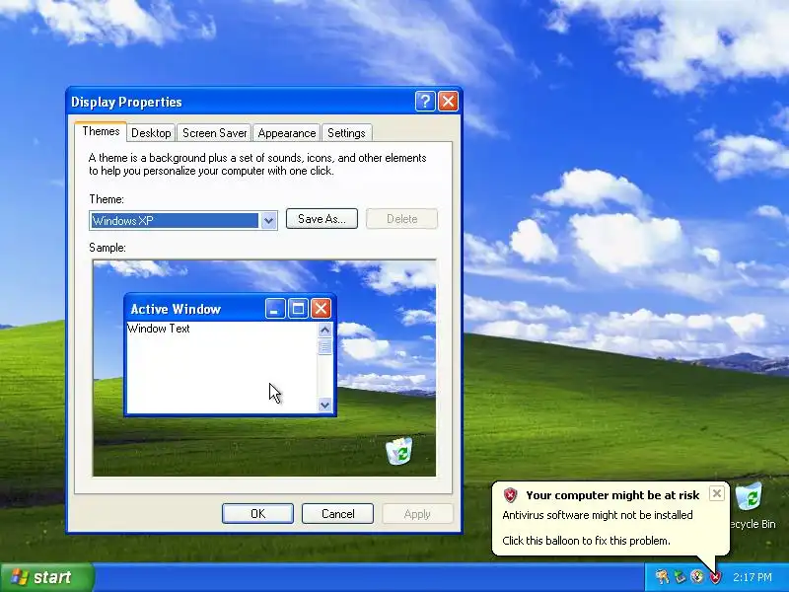Click 'Antivirus software might not be installed' text
Viewport: 789px width, 592px height.
[598, 515]
